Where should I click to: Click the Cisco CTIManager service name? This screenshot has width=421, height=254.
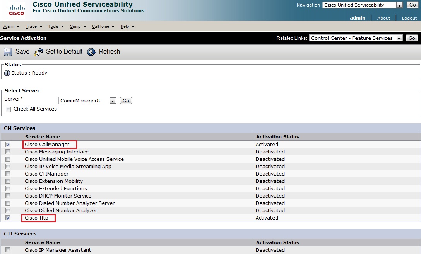coord(46,174)
